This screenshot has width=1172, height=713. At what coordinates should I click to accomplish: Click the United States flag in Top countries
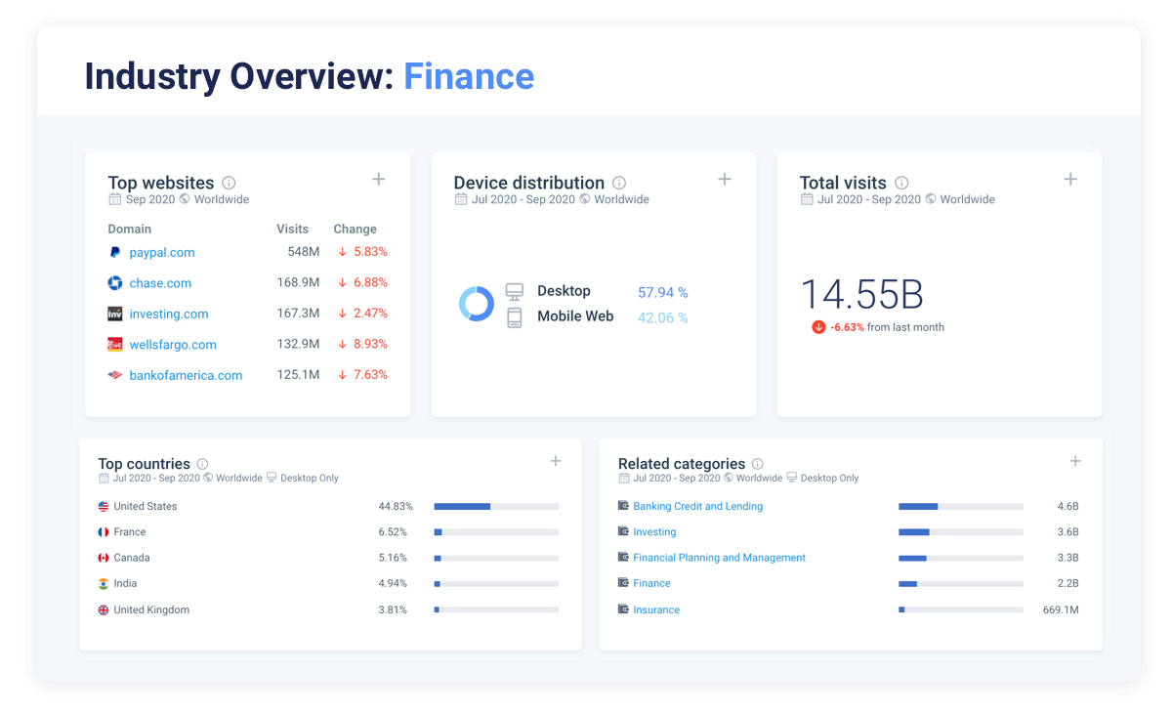[x=103, y=506]
